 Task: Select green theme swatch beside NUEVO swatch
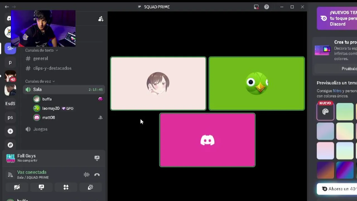345,112
